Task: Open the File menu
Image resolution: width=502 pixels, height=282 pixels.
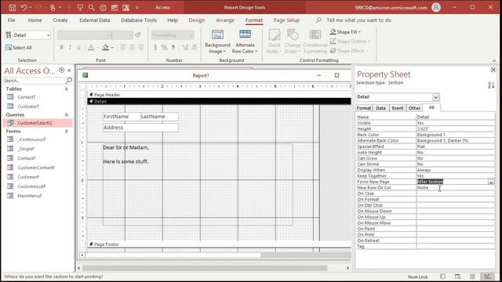Action: point(12,20)
